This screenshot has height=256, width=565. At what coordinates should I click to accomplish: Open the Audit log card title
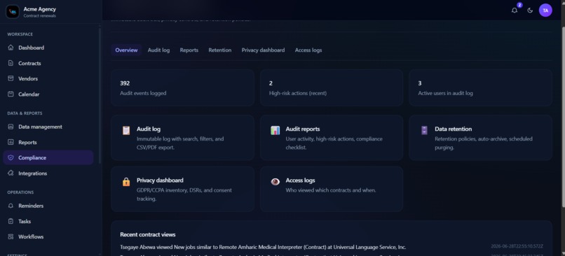click(149, 129)
